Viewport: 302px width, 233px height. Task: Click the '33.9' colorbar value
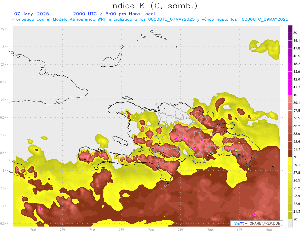297,134
